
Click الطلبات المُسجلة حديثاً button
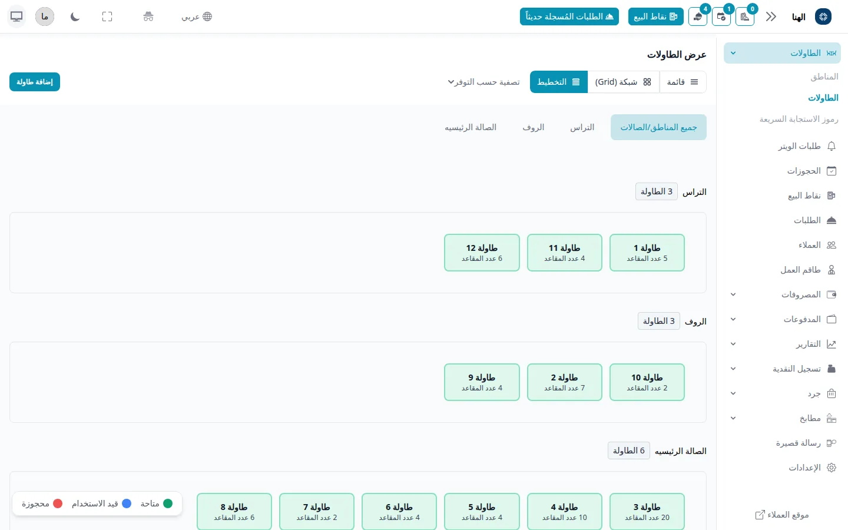569,16
